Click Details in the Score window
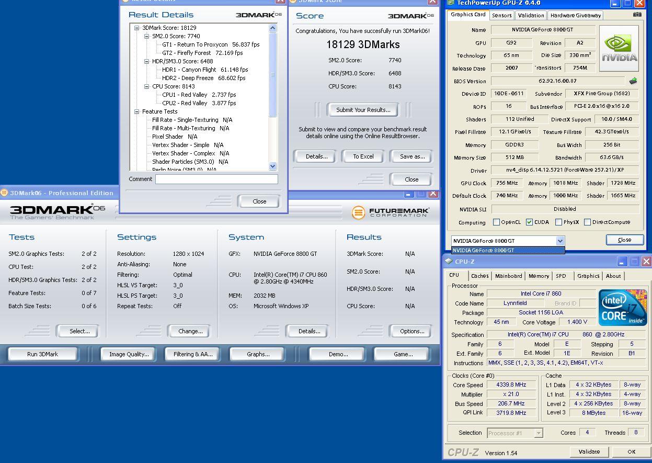 [316, 156]
